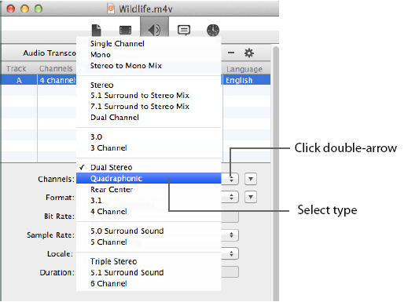
Task: Select track A row cell
Action: [19, 80]
